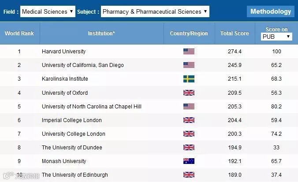Click the Country/Region column header
This screenshot has width=298, height=182.
coord(189,33)
